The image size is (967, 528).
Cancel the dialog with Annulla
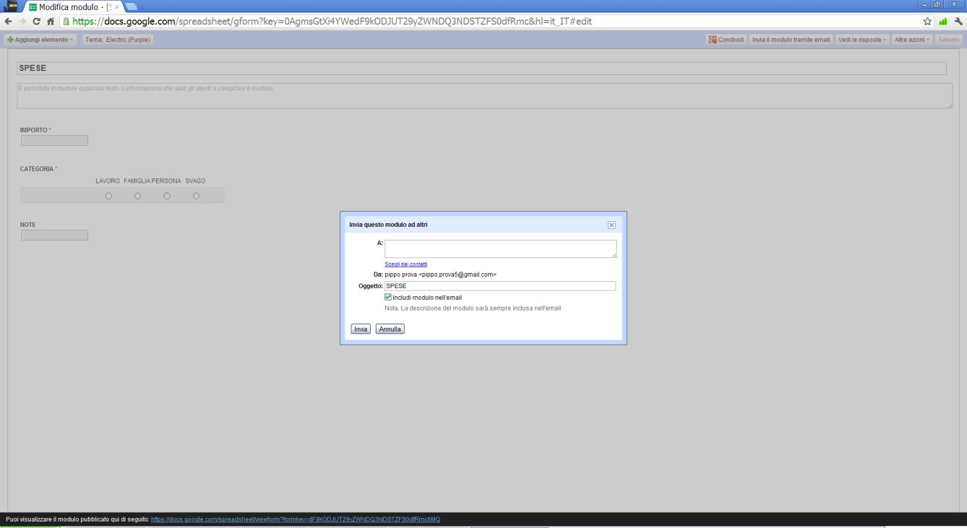tap(390, 329)
